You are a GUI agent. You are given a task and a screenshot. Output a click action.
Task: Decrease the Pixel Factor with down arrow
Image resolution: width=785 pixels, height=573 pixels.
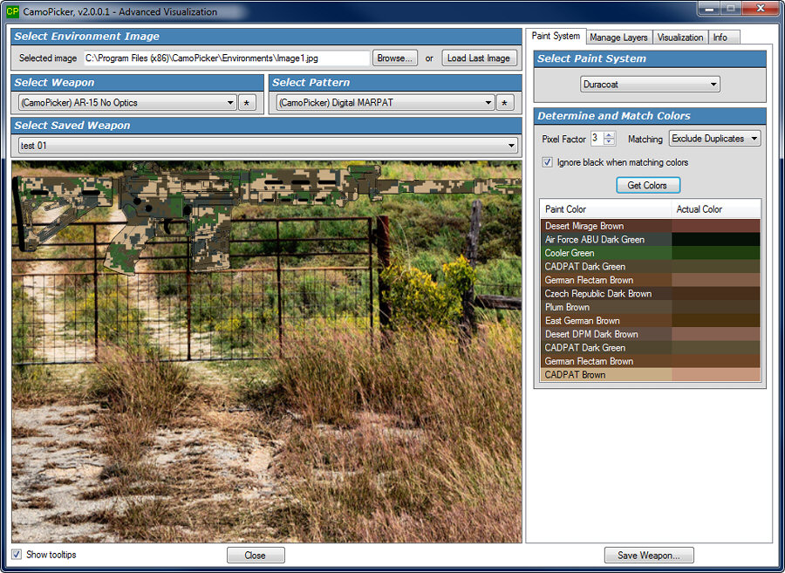(x=609, y=142)
